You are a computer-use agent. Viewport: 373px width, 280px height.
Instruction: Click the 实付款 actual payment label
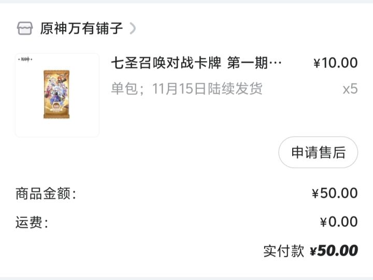coord(283,251)
